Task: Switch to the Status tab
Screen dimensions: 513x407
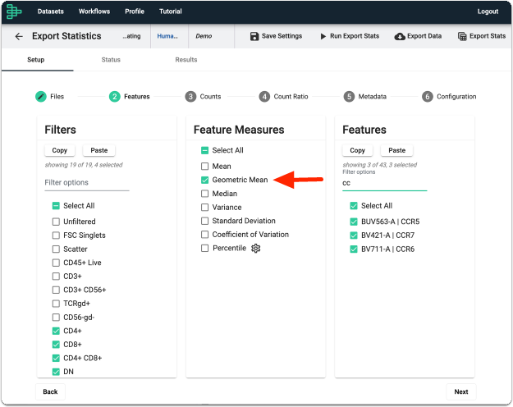Action: pyautogui.click(x=111, y=60)
